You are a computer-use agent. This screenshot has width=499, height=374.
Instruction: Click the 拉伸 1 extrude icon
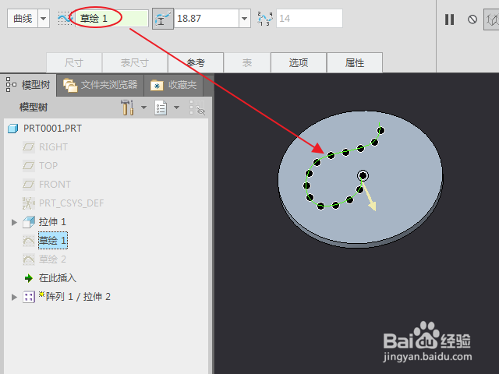(x=29, y=222)
